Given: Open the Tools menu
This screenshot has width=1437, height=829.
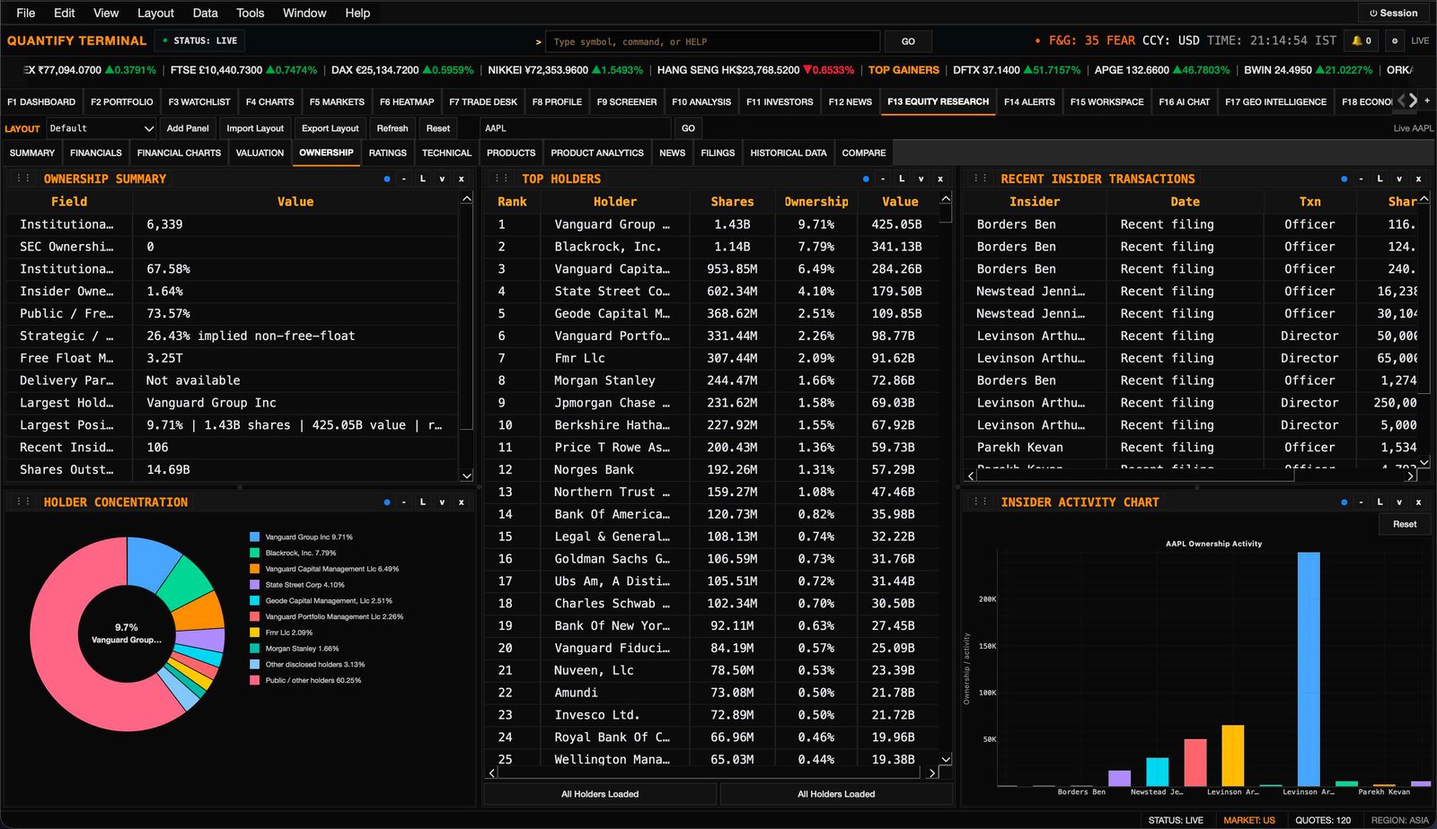Looking at the screenshot, I should tap(251, 13).
